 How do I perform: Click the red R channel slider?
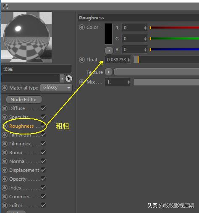(174, 28)
